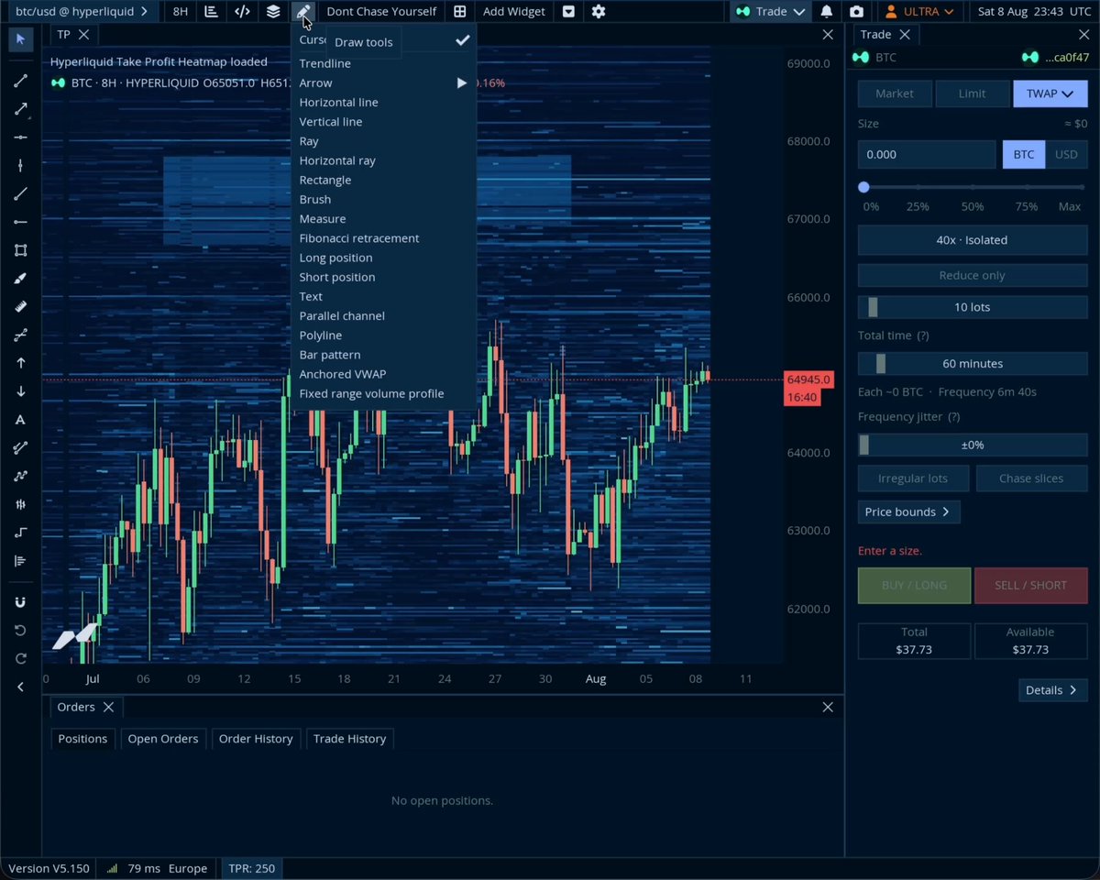This screenshot has height=880, width=1100.
Task: Click the size percentage slider handle
Action: (x=863, y=187)
